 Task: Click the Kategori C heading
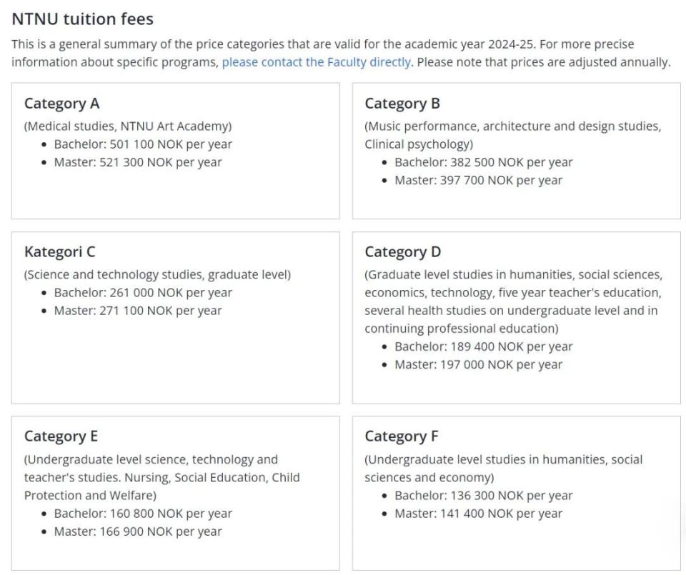(59, 252)
